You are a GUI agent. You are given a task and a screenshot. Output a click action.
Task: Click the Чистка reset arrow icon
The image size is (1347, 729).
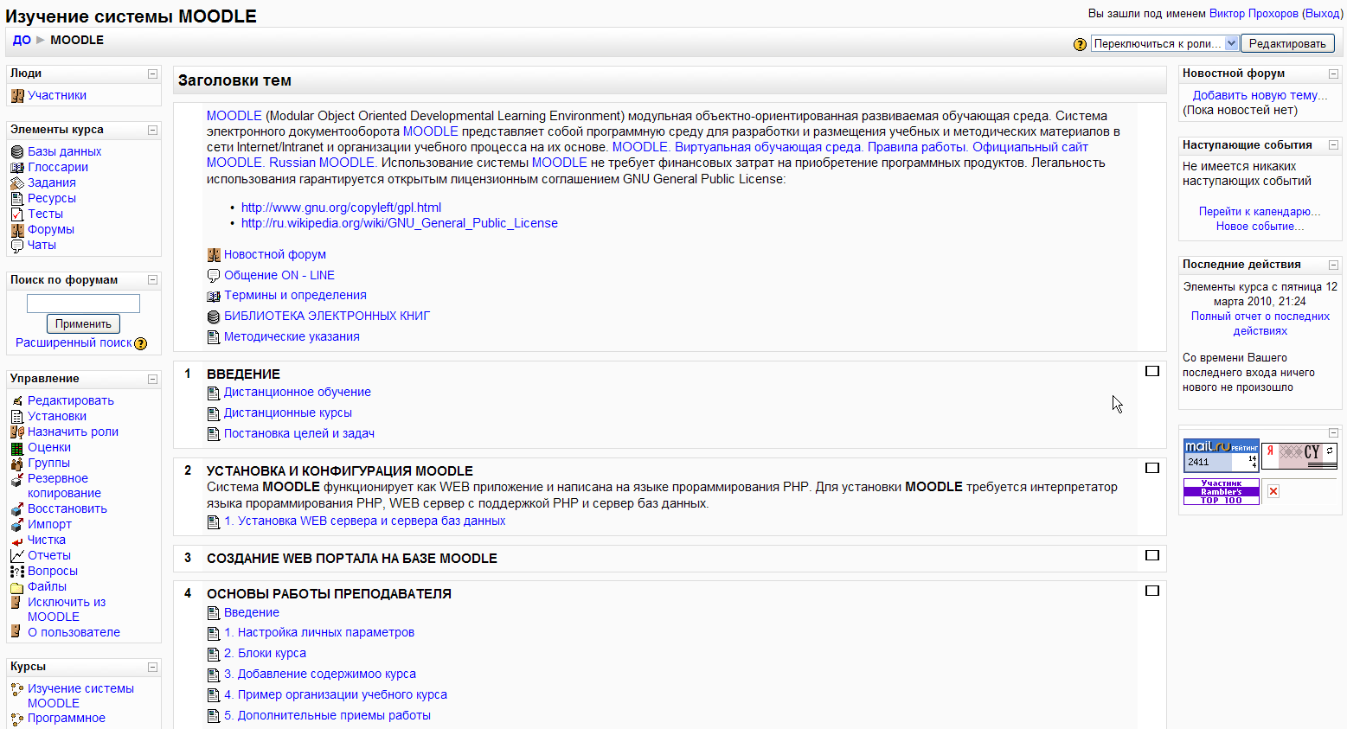tap(17, 540)
